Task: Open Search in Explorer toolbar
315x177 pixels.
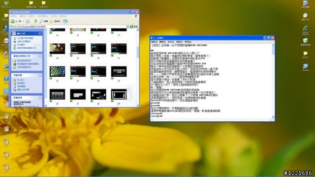Action: coord(44,21)
